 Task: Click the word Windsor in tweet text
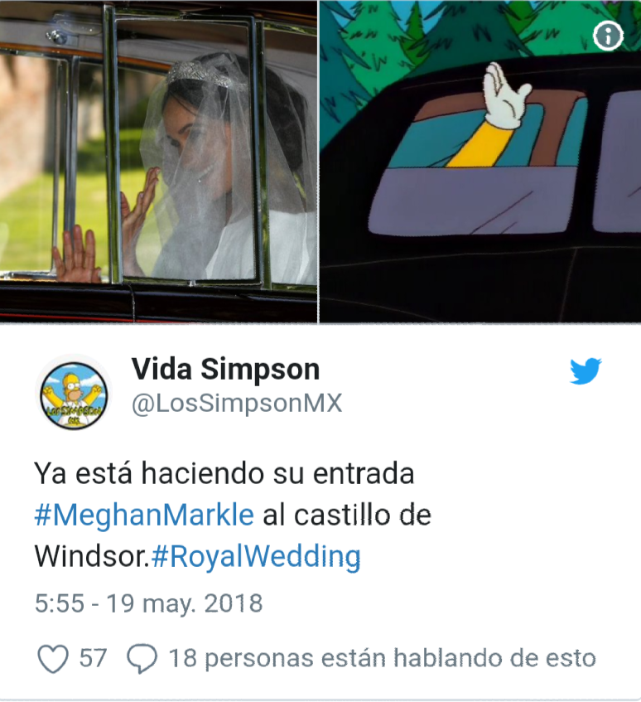click(x=91, y=556)
